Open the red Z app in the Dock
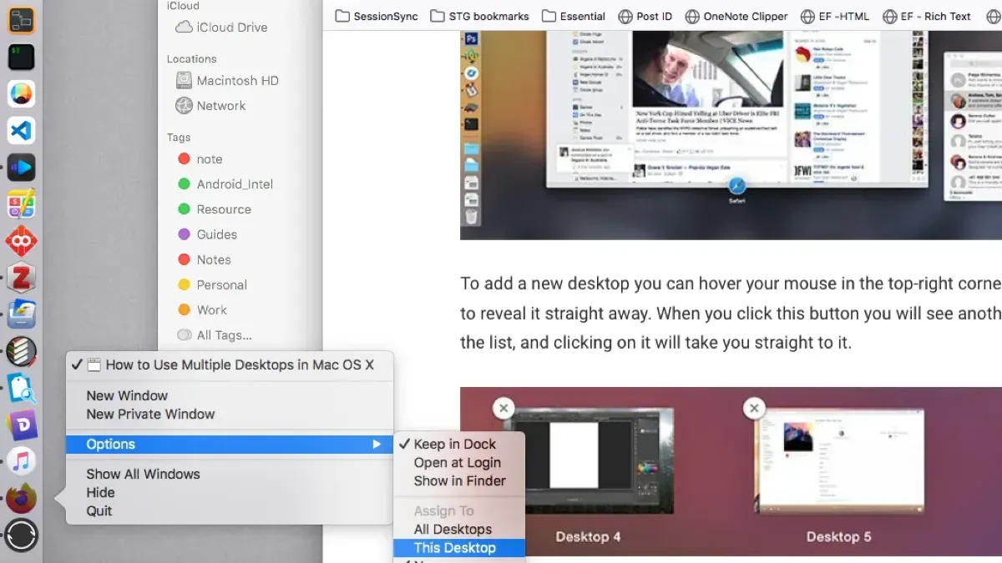This screenshot has width=1002, height=563. (x=21, y=278)
